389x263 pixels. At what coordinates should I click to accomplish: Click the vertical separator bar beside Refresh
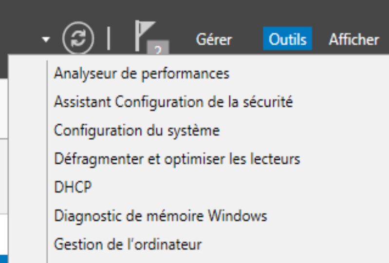click(109, 38)
